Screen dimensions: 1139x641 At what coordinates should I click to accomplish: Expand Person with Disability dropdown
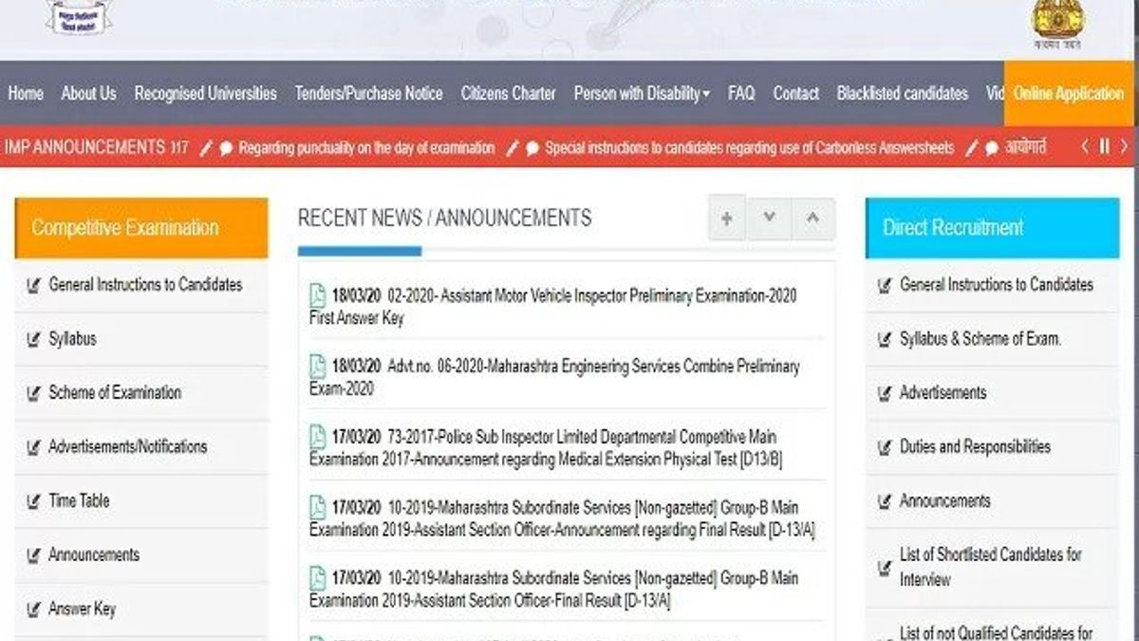tap(642, 93)
